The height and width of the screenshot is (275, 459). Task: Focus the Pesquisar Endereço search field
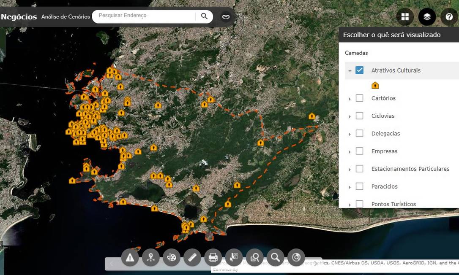(144, 16)
